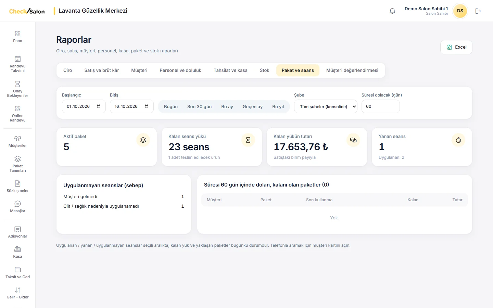Open Gelir - Gider arrows icon

click(17, 290)
